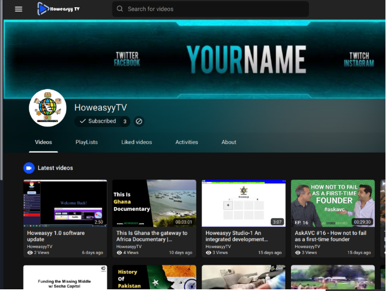This screenshot has height=291, width=386.
Task: Click 15 days ago on Howeasyy Studio-1 card
Action: (270, 252)
